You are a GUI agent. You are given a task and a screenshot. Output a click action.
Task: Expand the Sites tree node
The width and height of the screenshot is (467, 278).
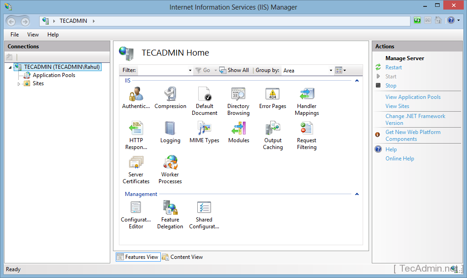point(19,84)
